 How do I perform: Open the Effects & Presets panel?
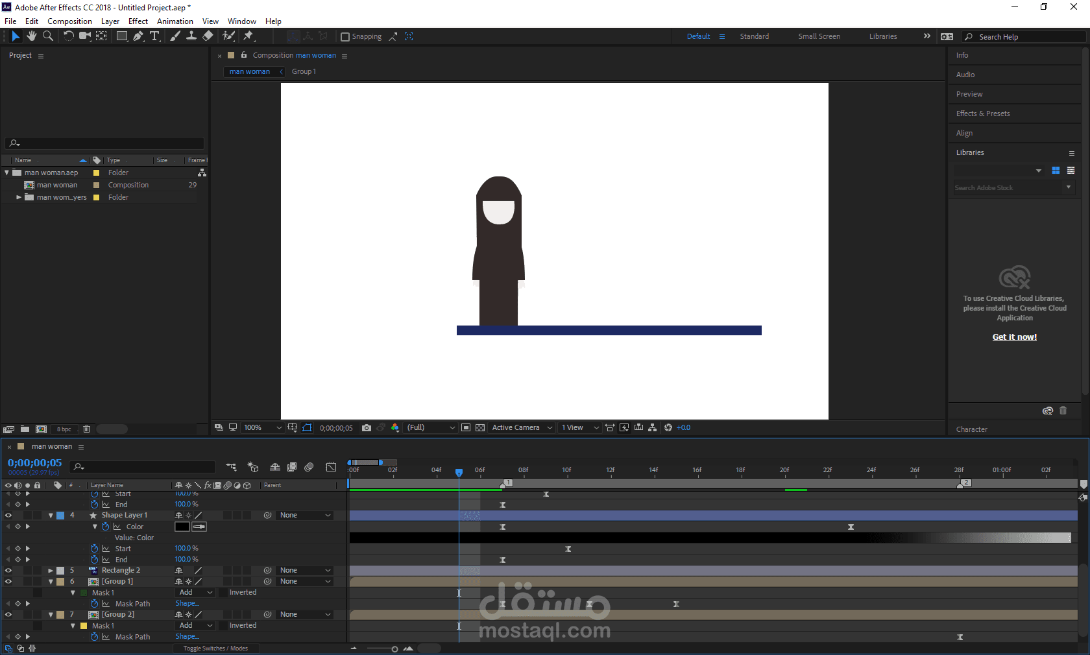tap(983, 113)
